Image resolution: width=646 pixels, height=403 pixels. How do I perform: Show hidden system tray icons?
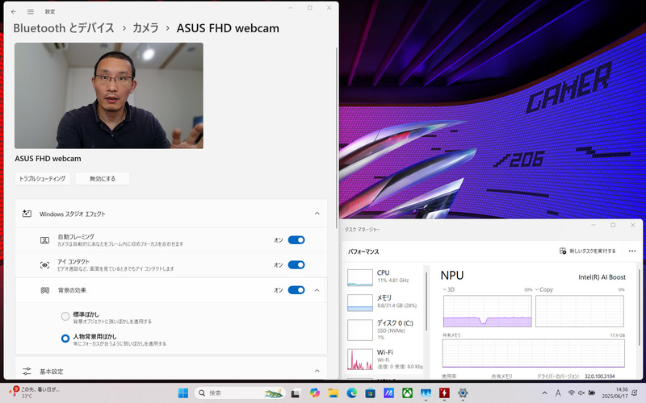[544, 393]
